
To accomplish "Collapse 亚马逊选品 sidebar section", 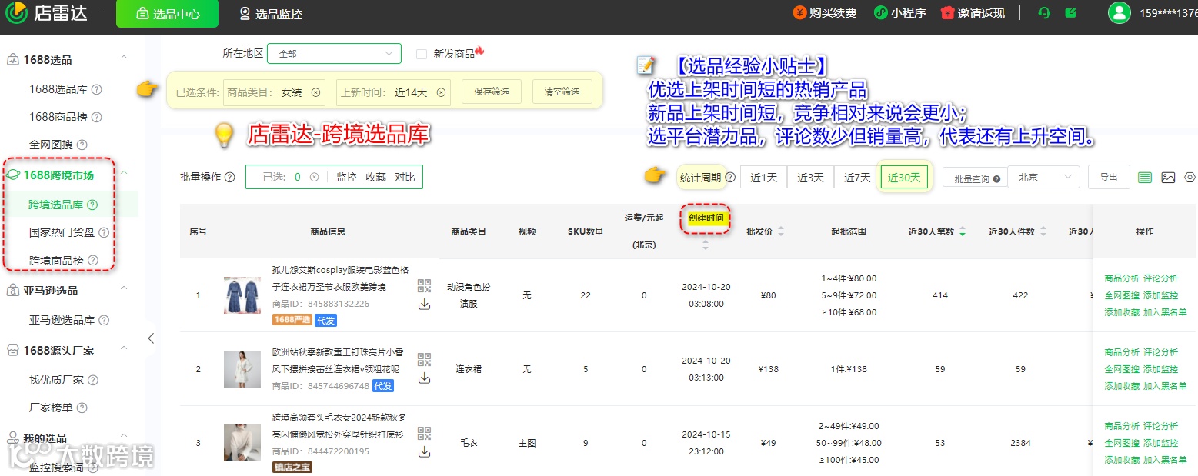I will tap(124, 290).
